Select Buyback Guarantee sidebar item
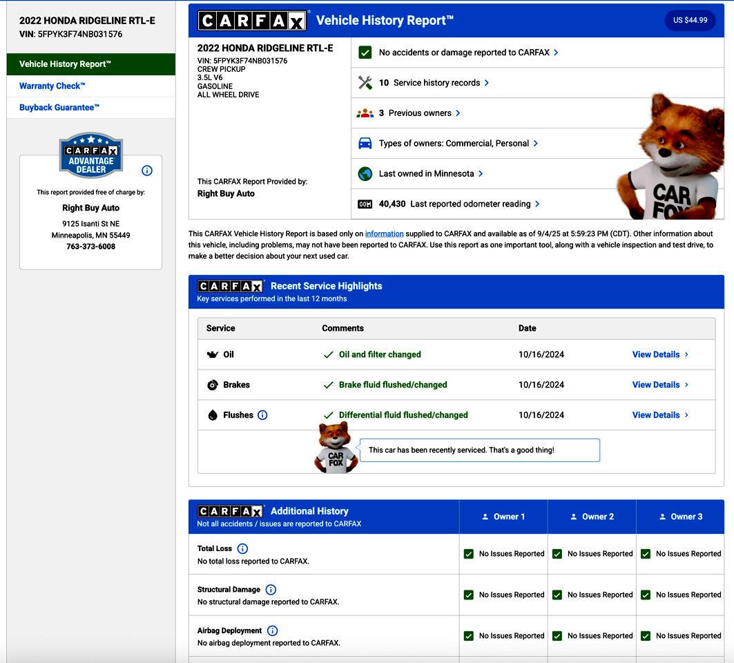734x663 pixels. click(x=59, y=108)
